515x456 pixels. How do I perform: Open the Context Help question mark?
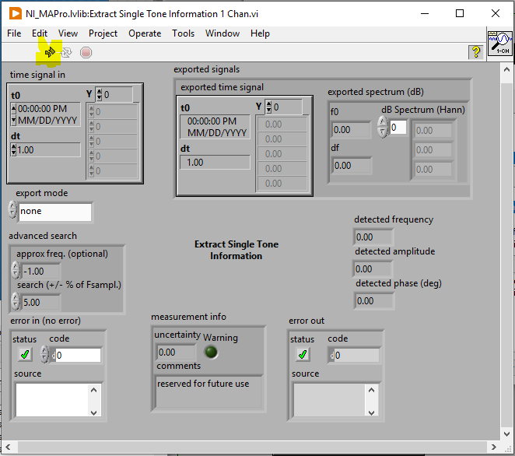(x=476, y=51)
